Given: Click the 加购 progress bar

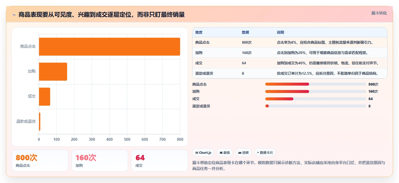Looking at the screenshot, I should pos(315,91).
